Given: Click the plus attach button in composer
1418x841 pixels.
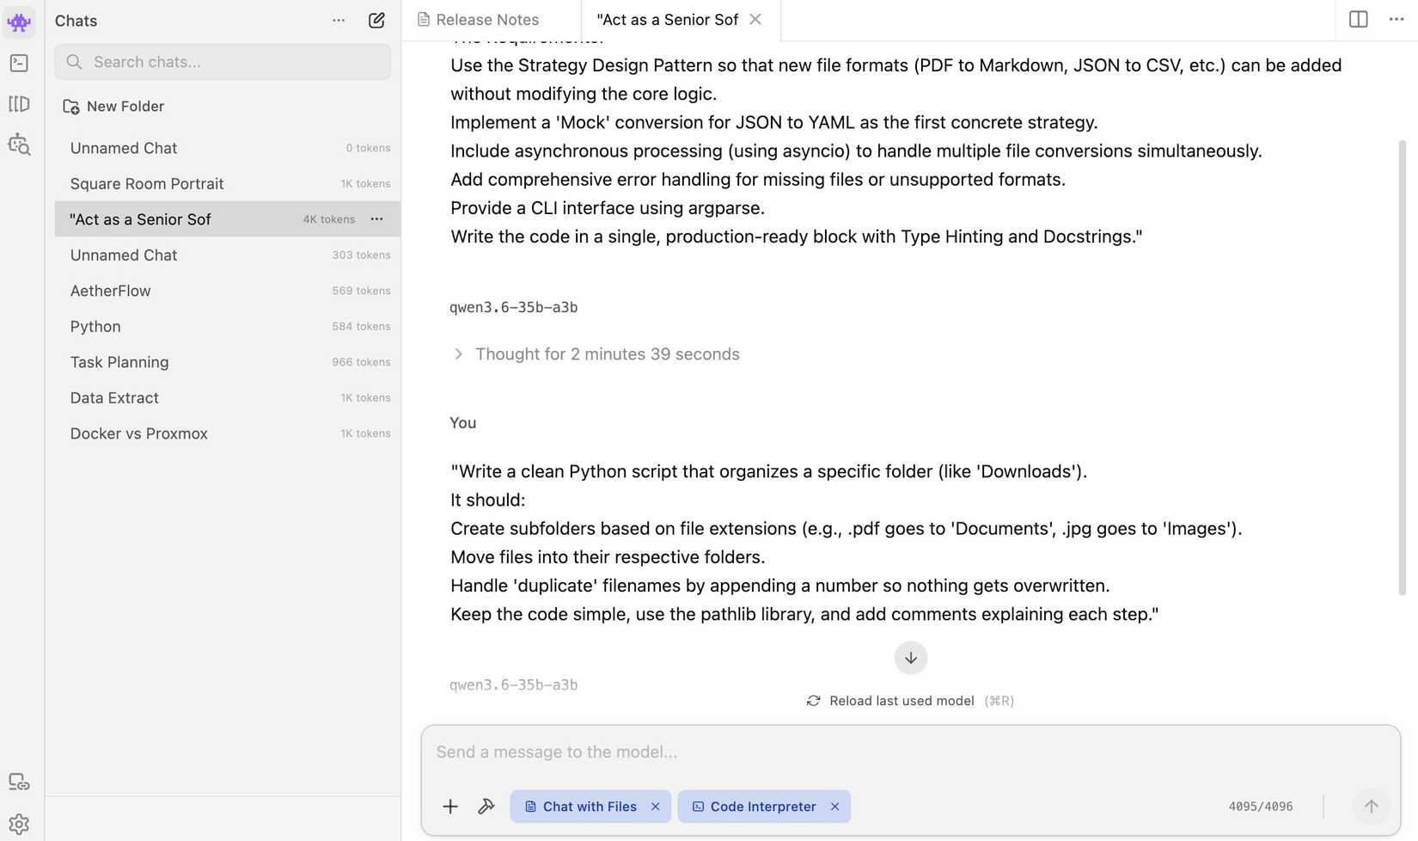Looking at the screenshot, I should coord(450,807).
